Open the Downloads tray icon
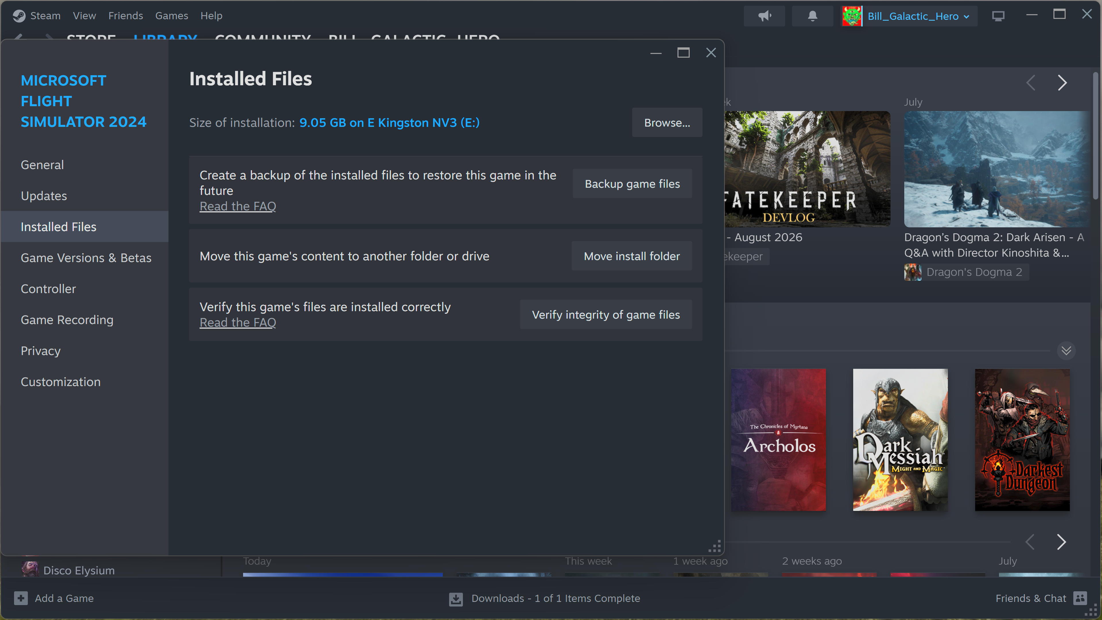The image size is (1102, 620). [x=456, y=598]
